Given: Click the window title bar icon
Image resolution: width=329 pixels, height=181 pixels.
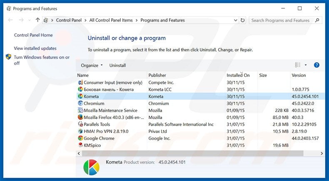Looking at the screenshot, I should coord(9,9).
